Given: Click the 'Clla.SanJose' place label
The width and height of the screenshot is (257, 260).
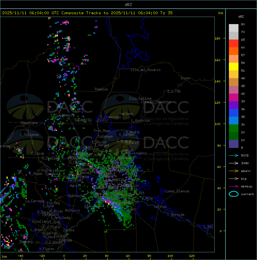Looking at the screenshot, I should [140, 99].
